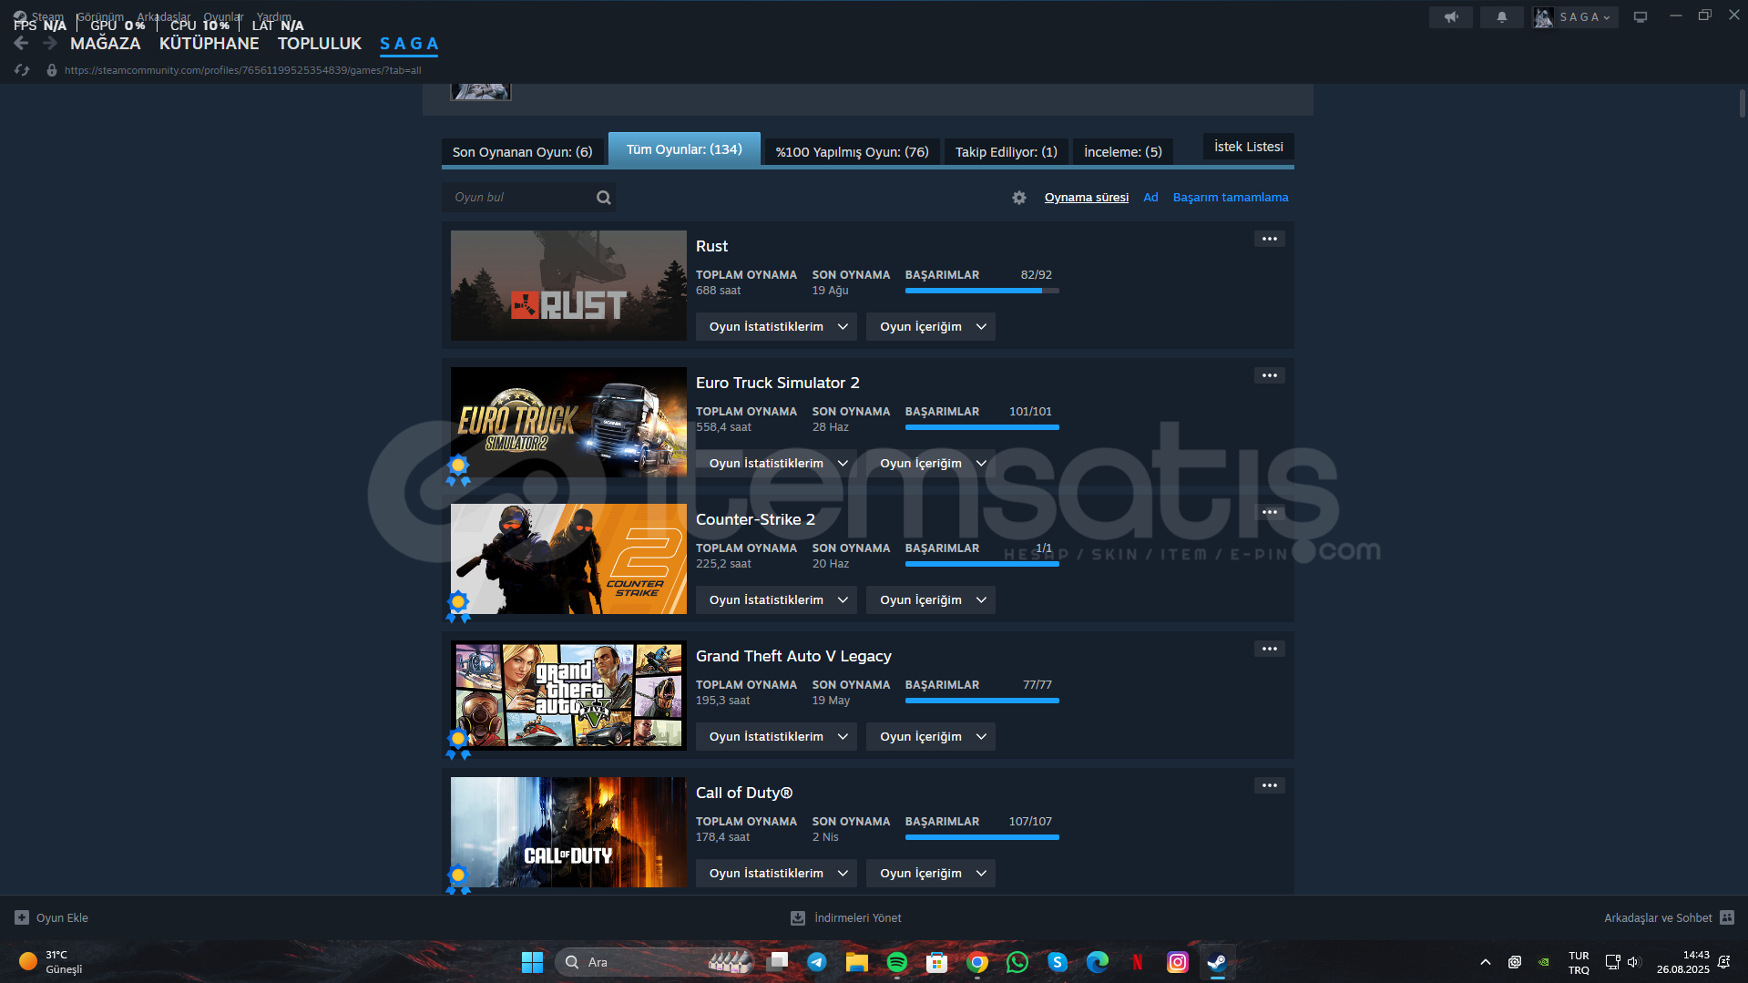Click perfect-game ribbon badge on Euro Truck
Screen dimensions: 1748x983
pyautogui.click(x=458, y=470)
